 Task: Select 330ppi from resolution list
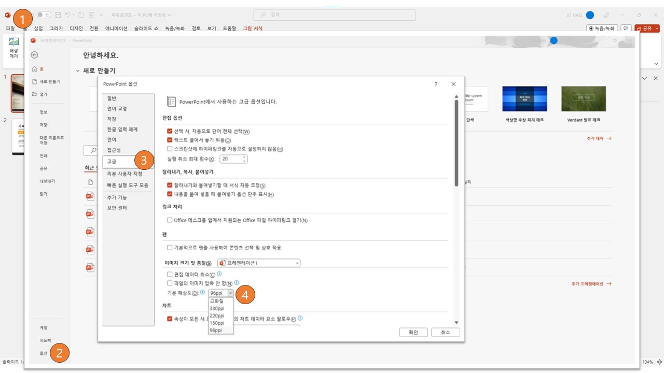[221, 308]
